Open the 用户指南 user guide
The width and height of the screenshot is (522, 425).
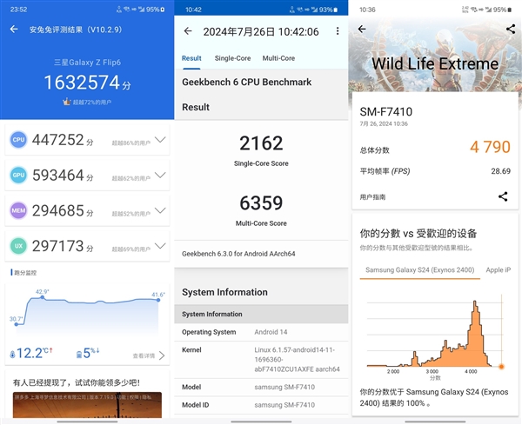(x=376, y=197)
